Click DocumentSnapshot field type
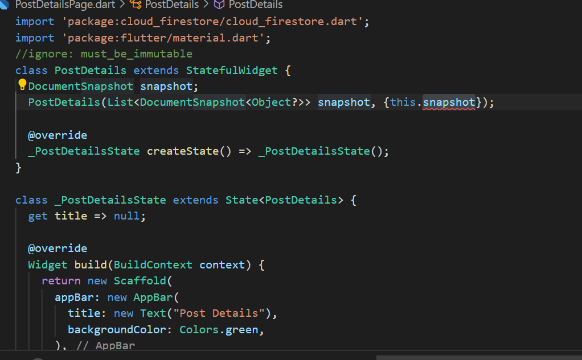This screenshot has width=582, height=360. (x=80, y=86)
